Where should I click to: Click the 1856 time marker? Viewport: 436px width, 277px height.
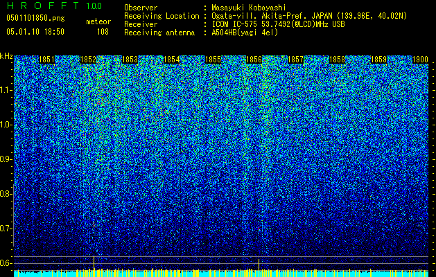pos(254,60)
